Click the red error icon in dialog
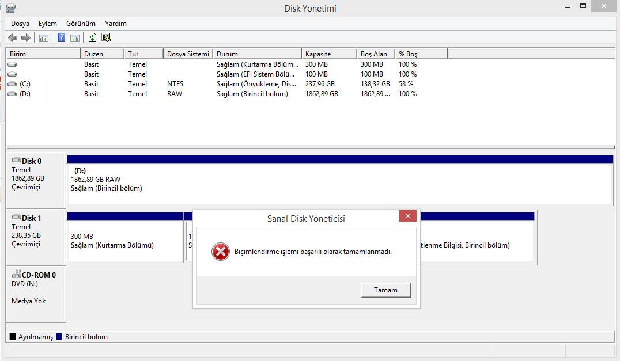Image resolution: width=620 pixels, height=361 pixels. click(221, 252)
